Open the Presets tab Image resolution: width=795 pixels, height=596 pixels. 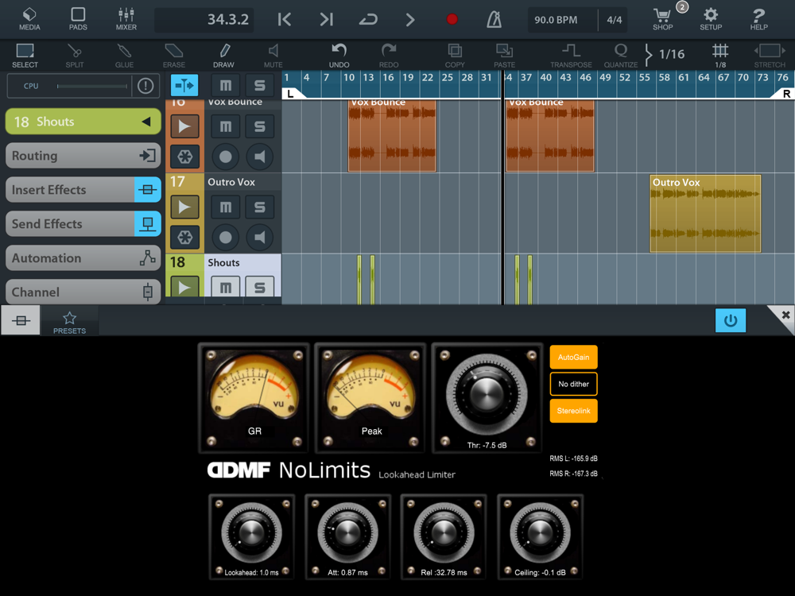point(69,323)
